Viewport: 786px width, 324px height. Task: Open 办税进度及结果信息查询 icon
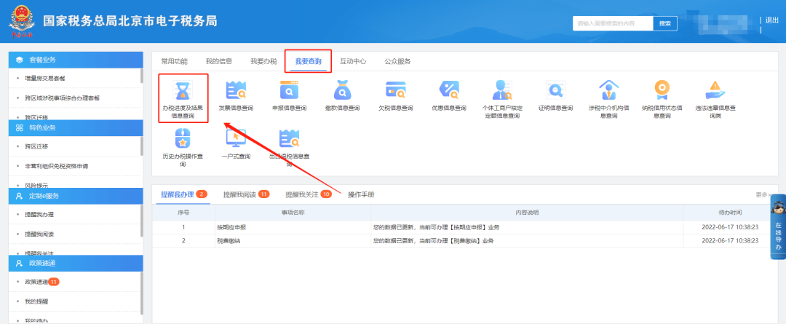pos(183,91)
